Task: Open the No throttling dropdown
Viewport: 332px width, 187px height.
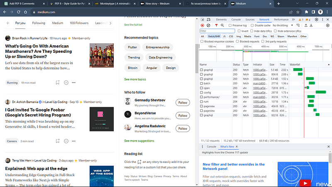Action: point(283,25)
